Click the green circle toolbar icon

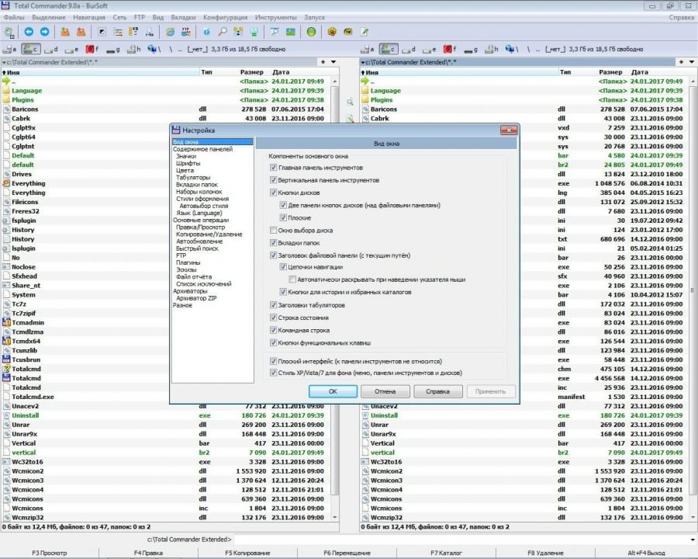[x=311, y=32]
